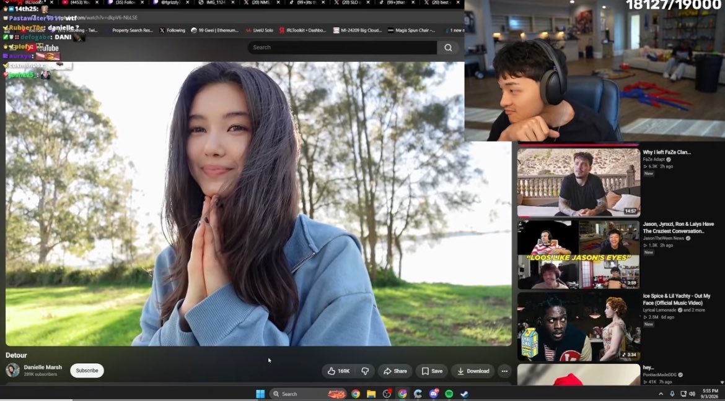Show hidden system tray icons chevron
The image size is (725, 401).
coord(661,394)
